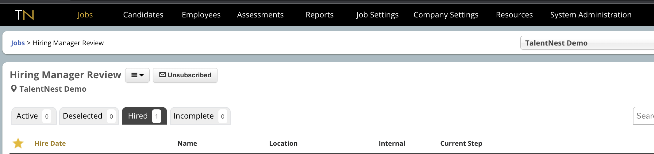Open the Assessments navigation item

tap(260, 15)
